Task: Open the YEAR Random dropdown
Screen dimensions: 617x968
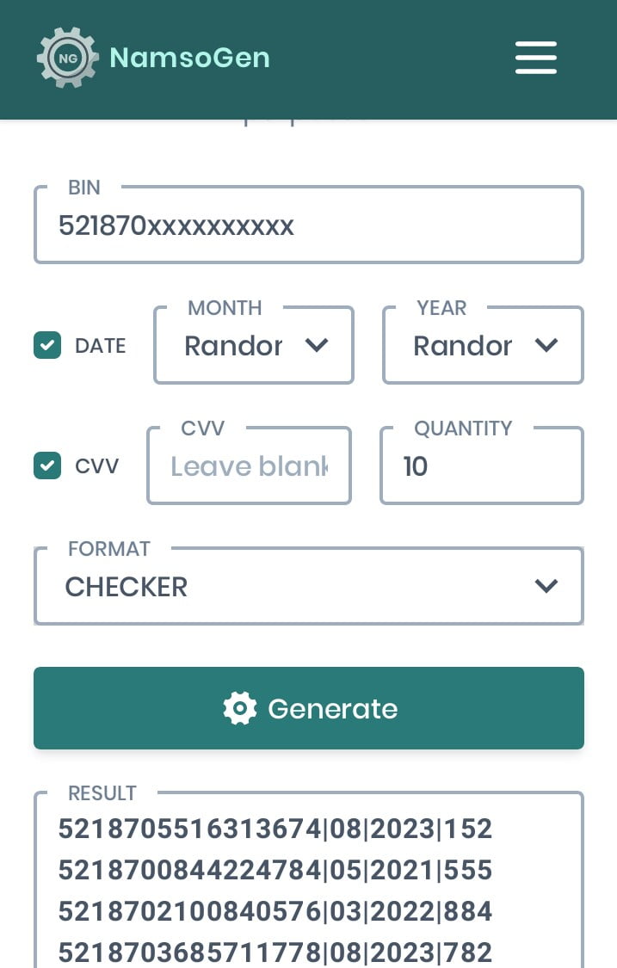Action: [482, 345]
